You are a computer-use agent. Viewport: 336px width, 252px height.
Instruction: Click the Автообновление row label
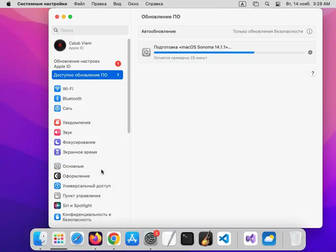pyautogui.click(x=158, y=31)
